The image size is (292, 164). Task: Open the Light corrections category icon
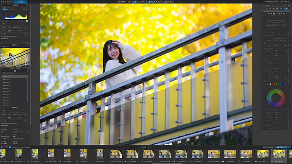tap(266, 8)
